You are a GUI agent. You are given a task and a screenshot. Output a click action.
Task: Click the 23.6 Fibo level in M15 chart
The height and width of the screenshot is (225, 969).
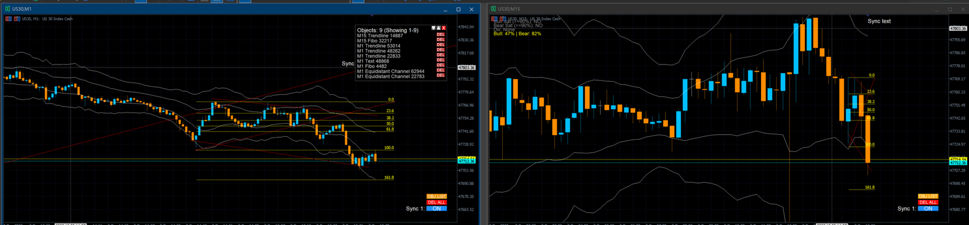(x=871, y=91)
